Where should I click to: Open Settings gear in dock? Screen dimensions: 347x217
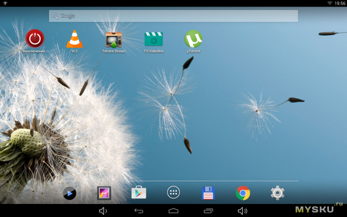(278, 193)
